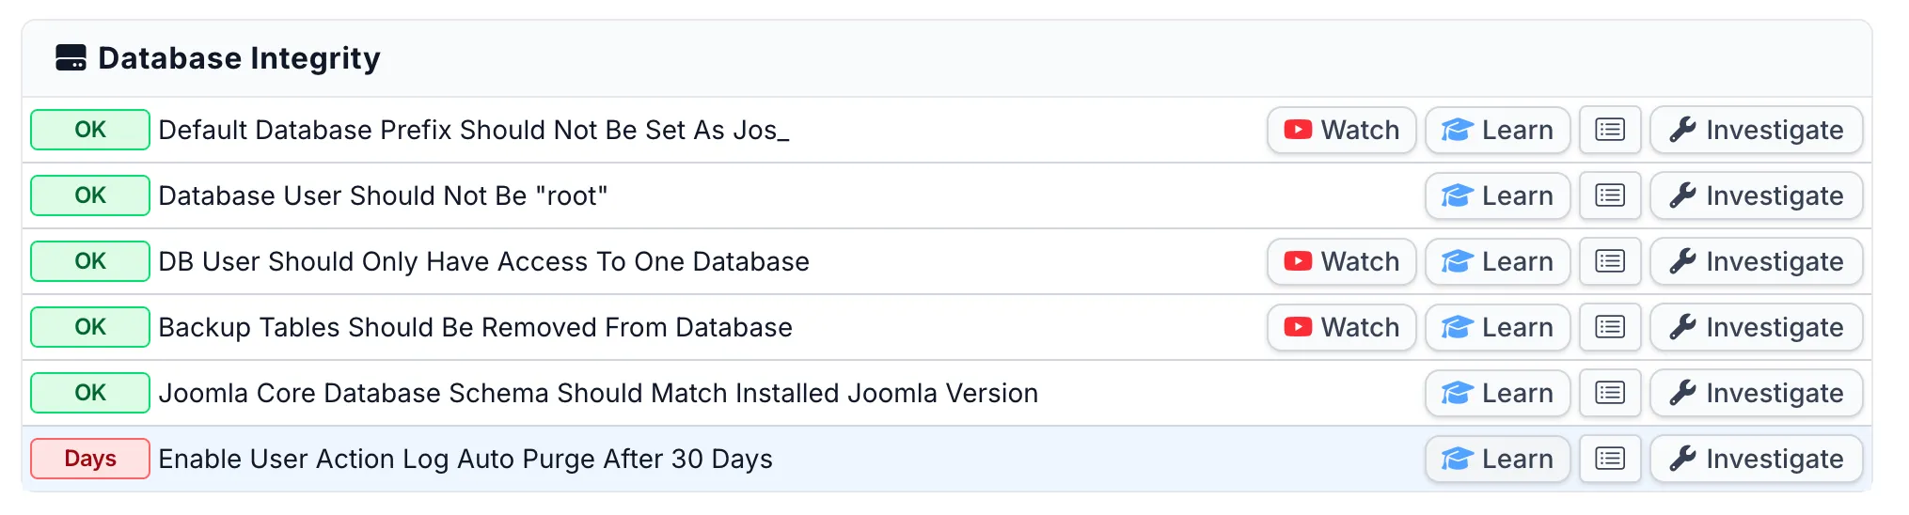1909x515 pixels.
Task: Watch video for Default Database Prefix check
Action: 1341,130
